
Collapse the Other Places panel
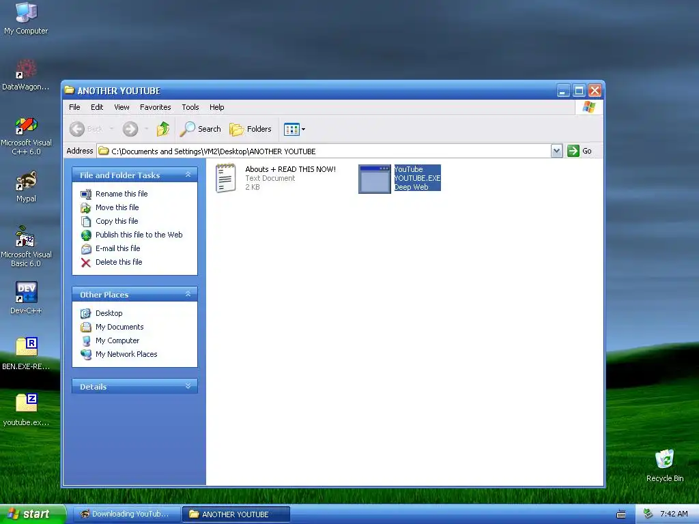click(x=188, y=294)
